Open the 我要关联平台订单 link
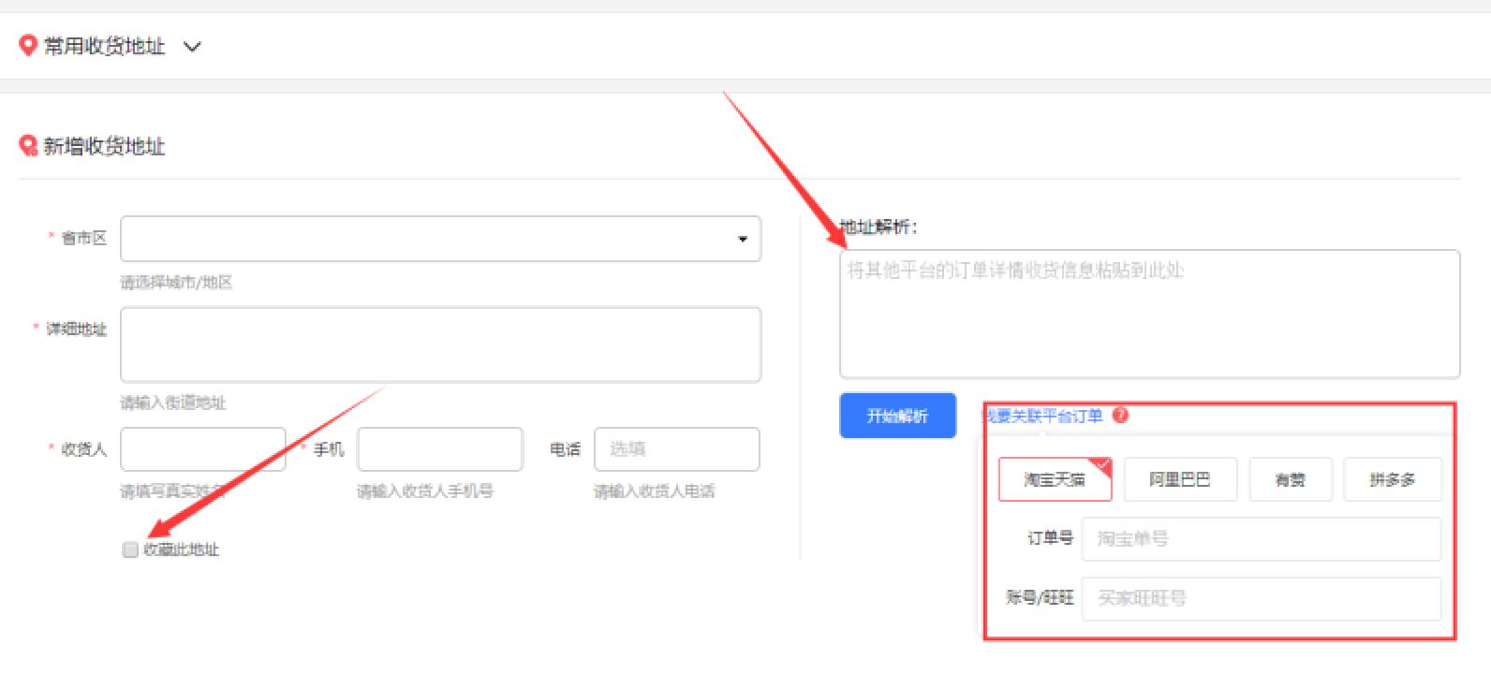1491x674 pixels. (x=1043, y=416)
